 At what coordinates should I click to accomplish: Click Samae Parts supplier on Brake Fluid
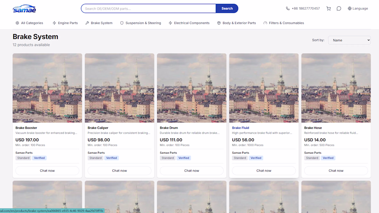click(240, 153)
